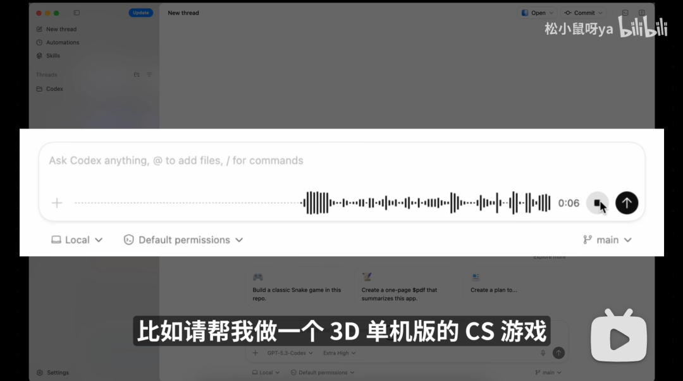Open Skills in the sidebar
Viewport: 683px width, 381px height.
[x=48, y=56]
